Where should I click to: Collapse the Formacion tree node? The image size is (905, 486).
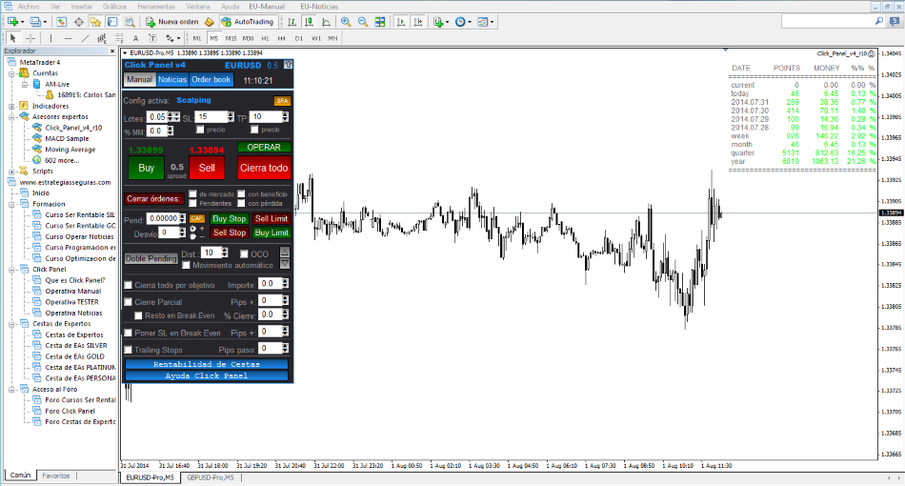tap(11, 204)
